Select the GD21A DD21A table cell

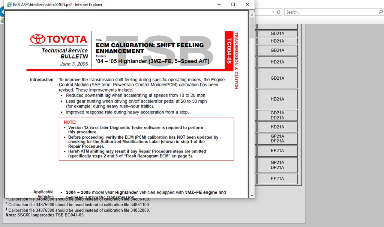click(x=277, y=115)
